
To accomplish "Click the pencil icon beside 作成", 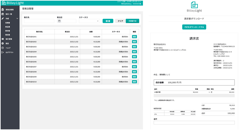I will [x=3, y=19].
